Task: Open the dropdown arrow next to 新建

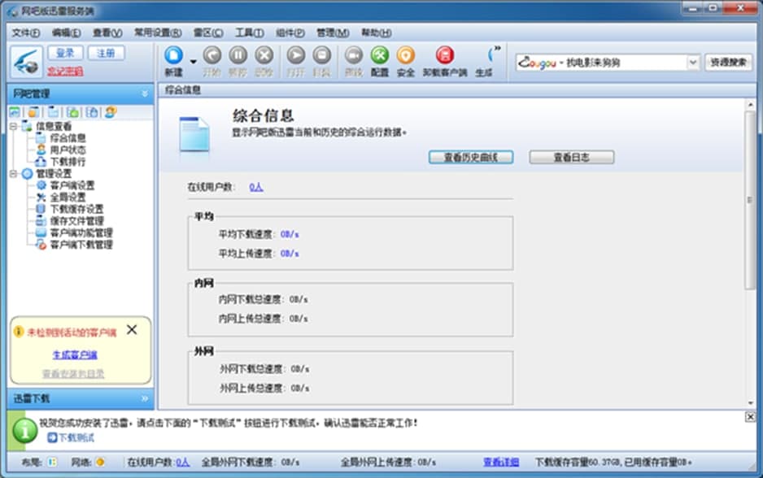Action: (x=193, y=61)
